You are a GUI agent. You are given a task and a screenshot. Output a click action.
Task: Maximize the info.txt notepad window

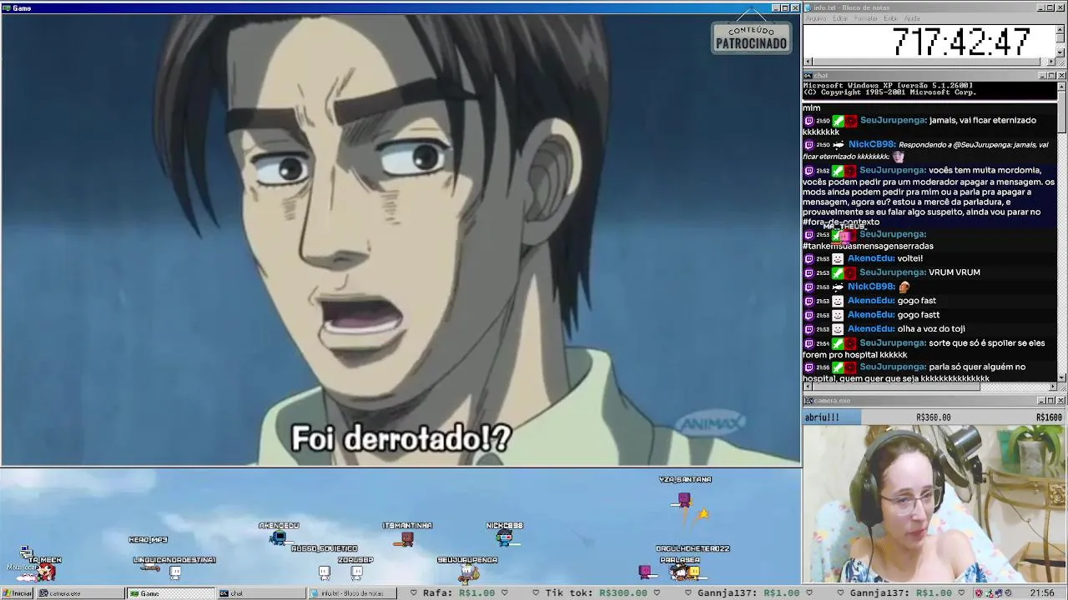point(1051,7)
